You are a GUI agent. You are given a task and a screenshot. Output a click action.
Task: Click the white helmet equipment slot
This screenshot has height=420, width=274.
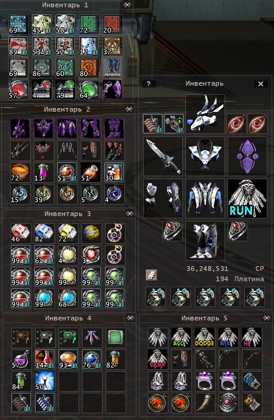205,114
